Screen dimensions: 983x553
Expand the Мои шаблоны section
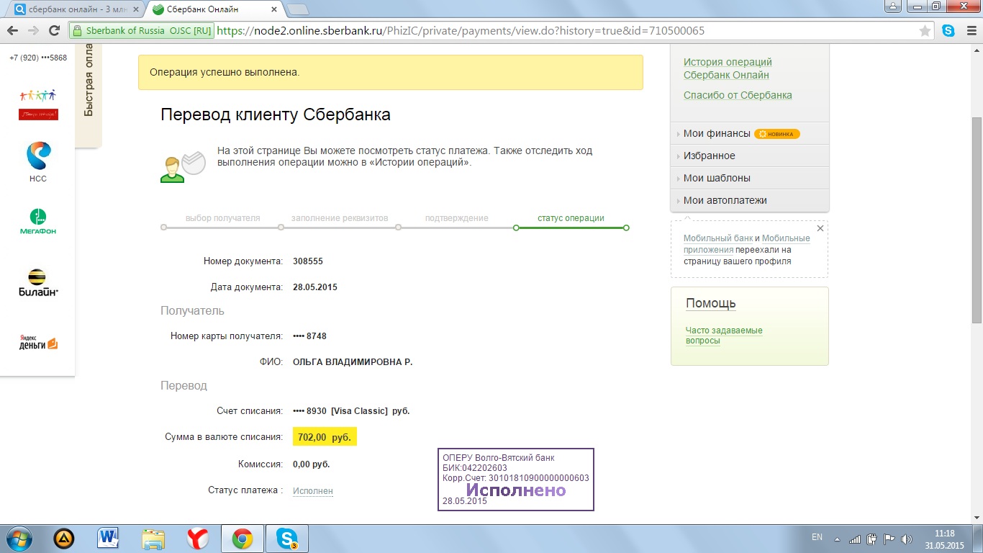tap(750, 178)
